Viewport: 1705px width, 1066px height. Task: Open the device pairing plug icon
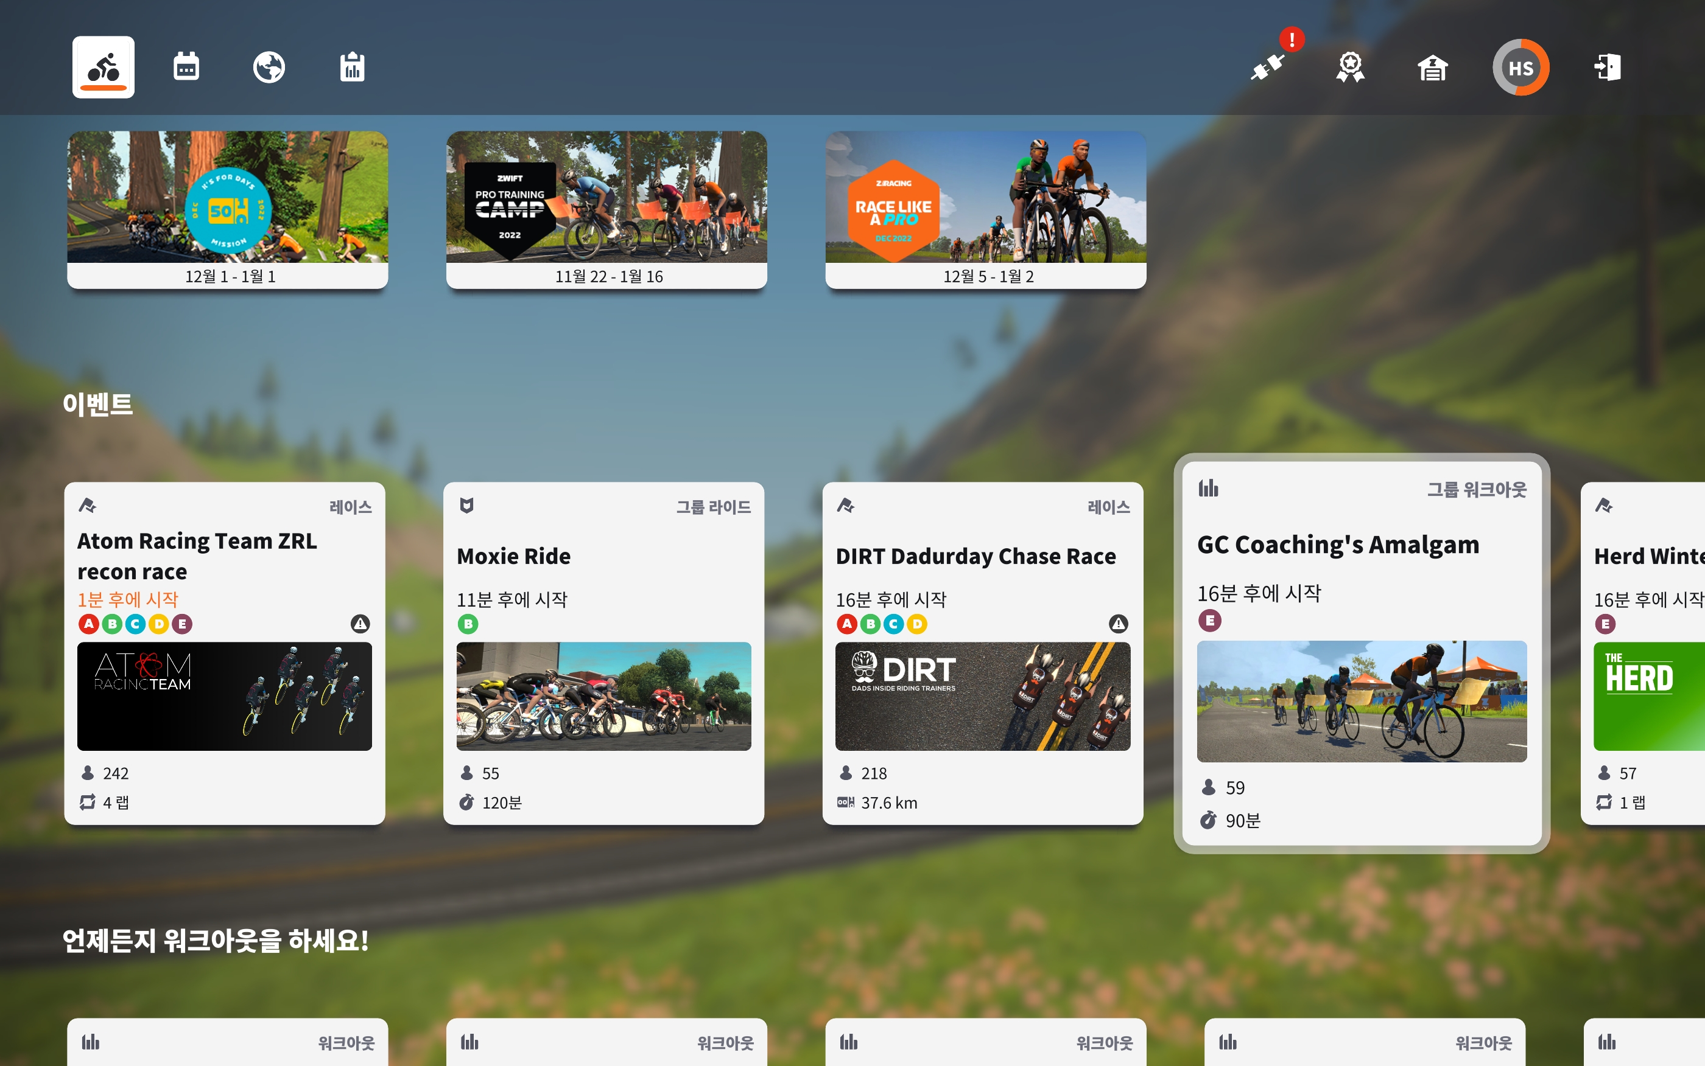click(1268, 67)
